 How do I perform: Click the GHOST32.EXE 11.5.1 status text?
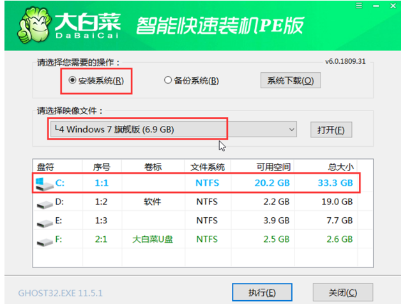(x=61, y=293)
